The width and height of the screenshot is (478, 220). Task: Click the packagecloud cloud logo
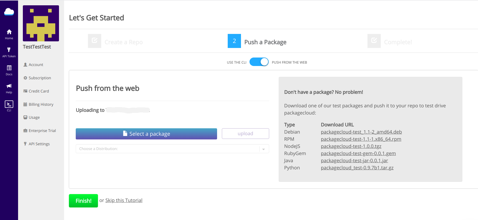[9, 12]
